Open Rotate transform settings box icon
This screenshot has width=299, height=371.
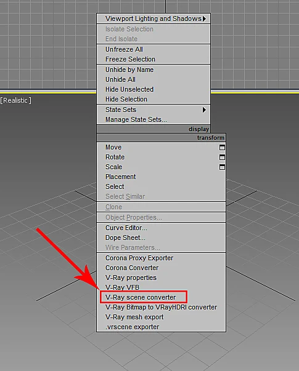tap(222, 158)
